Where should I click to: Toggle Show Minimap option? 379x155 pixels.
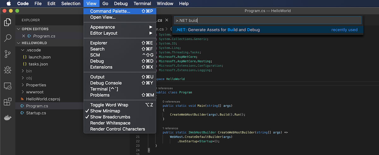pyautogui.click(x=120, y=111)
